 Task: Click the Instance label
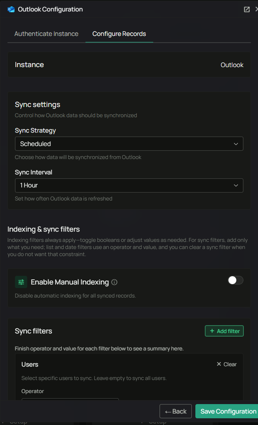point(29,64)
